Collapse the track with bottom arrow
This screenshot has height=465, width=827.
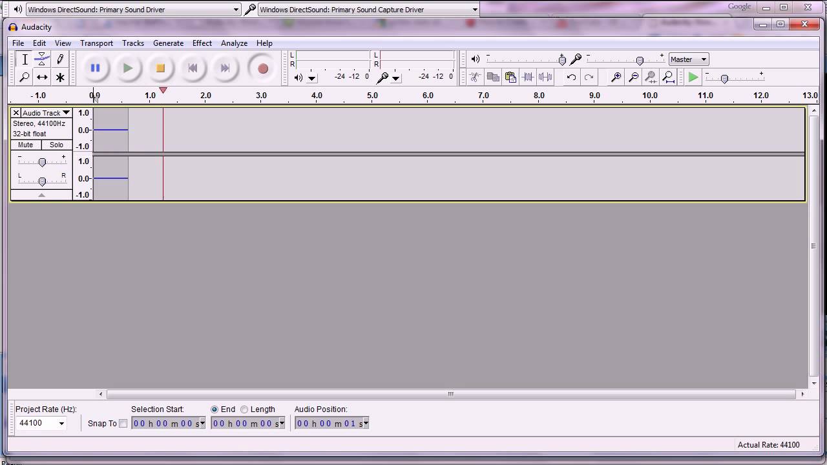(41, 195)
